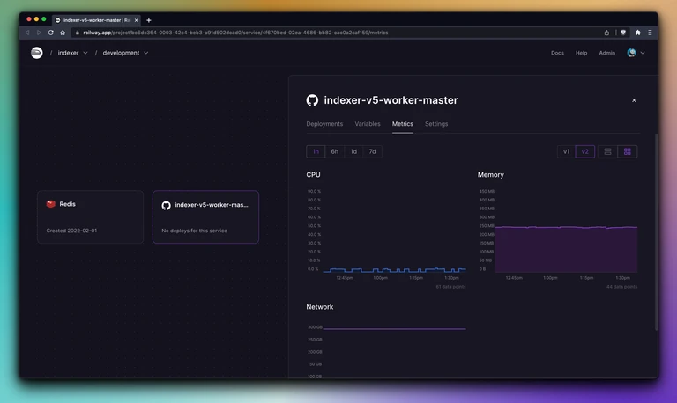This screenshot has width=677, height=403.
Task: Click the share icon in address bar
Action: tap(606, 33)
